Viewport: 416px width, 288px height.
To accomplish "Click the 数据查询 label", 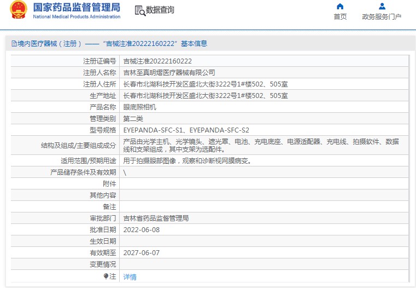I will pos(160,10).
